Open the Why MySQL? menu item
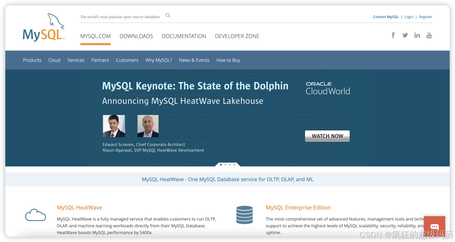Image resolution: width=455 pixels, height=242 pixels. point(159,60)
